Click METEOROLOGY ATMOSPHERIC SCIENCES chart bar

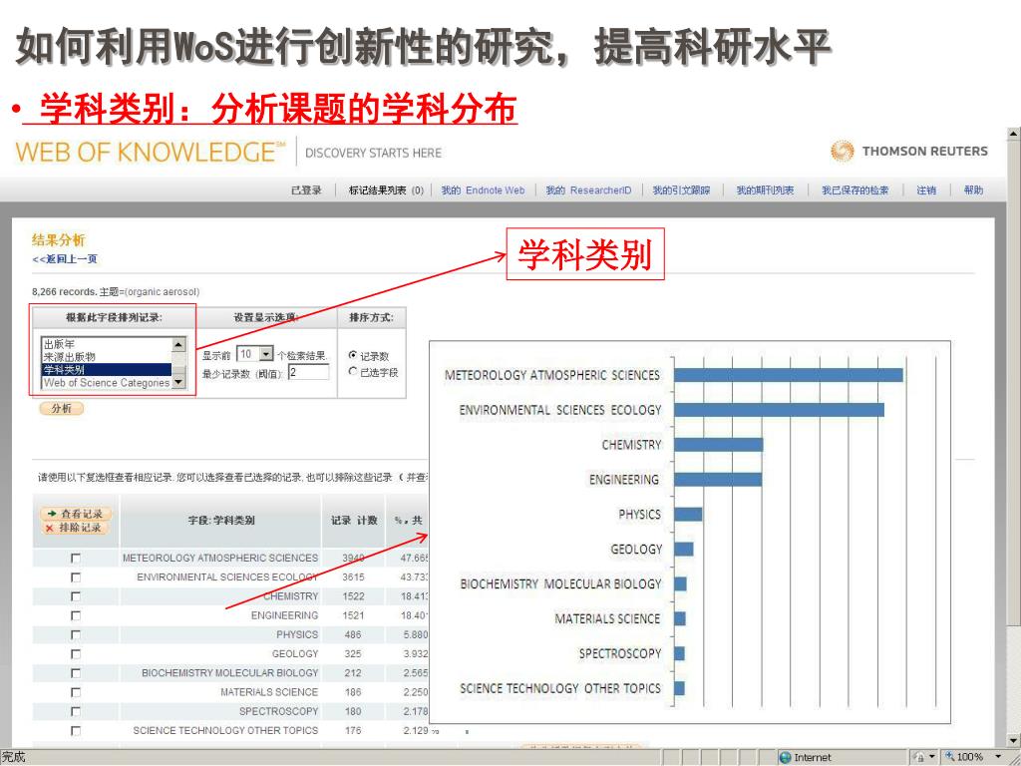pos(789,375)
